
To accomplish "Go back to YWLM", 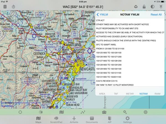I will click(x=102, y=15).
